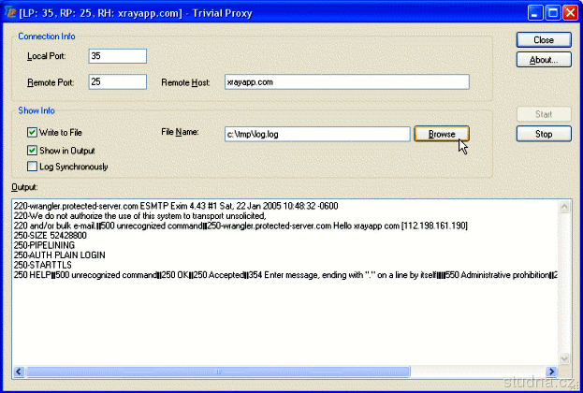This screenshot has height=393, width=583.
Task: Browse for a log file
Action: click(442, 134)
